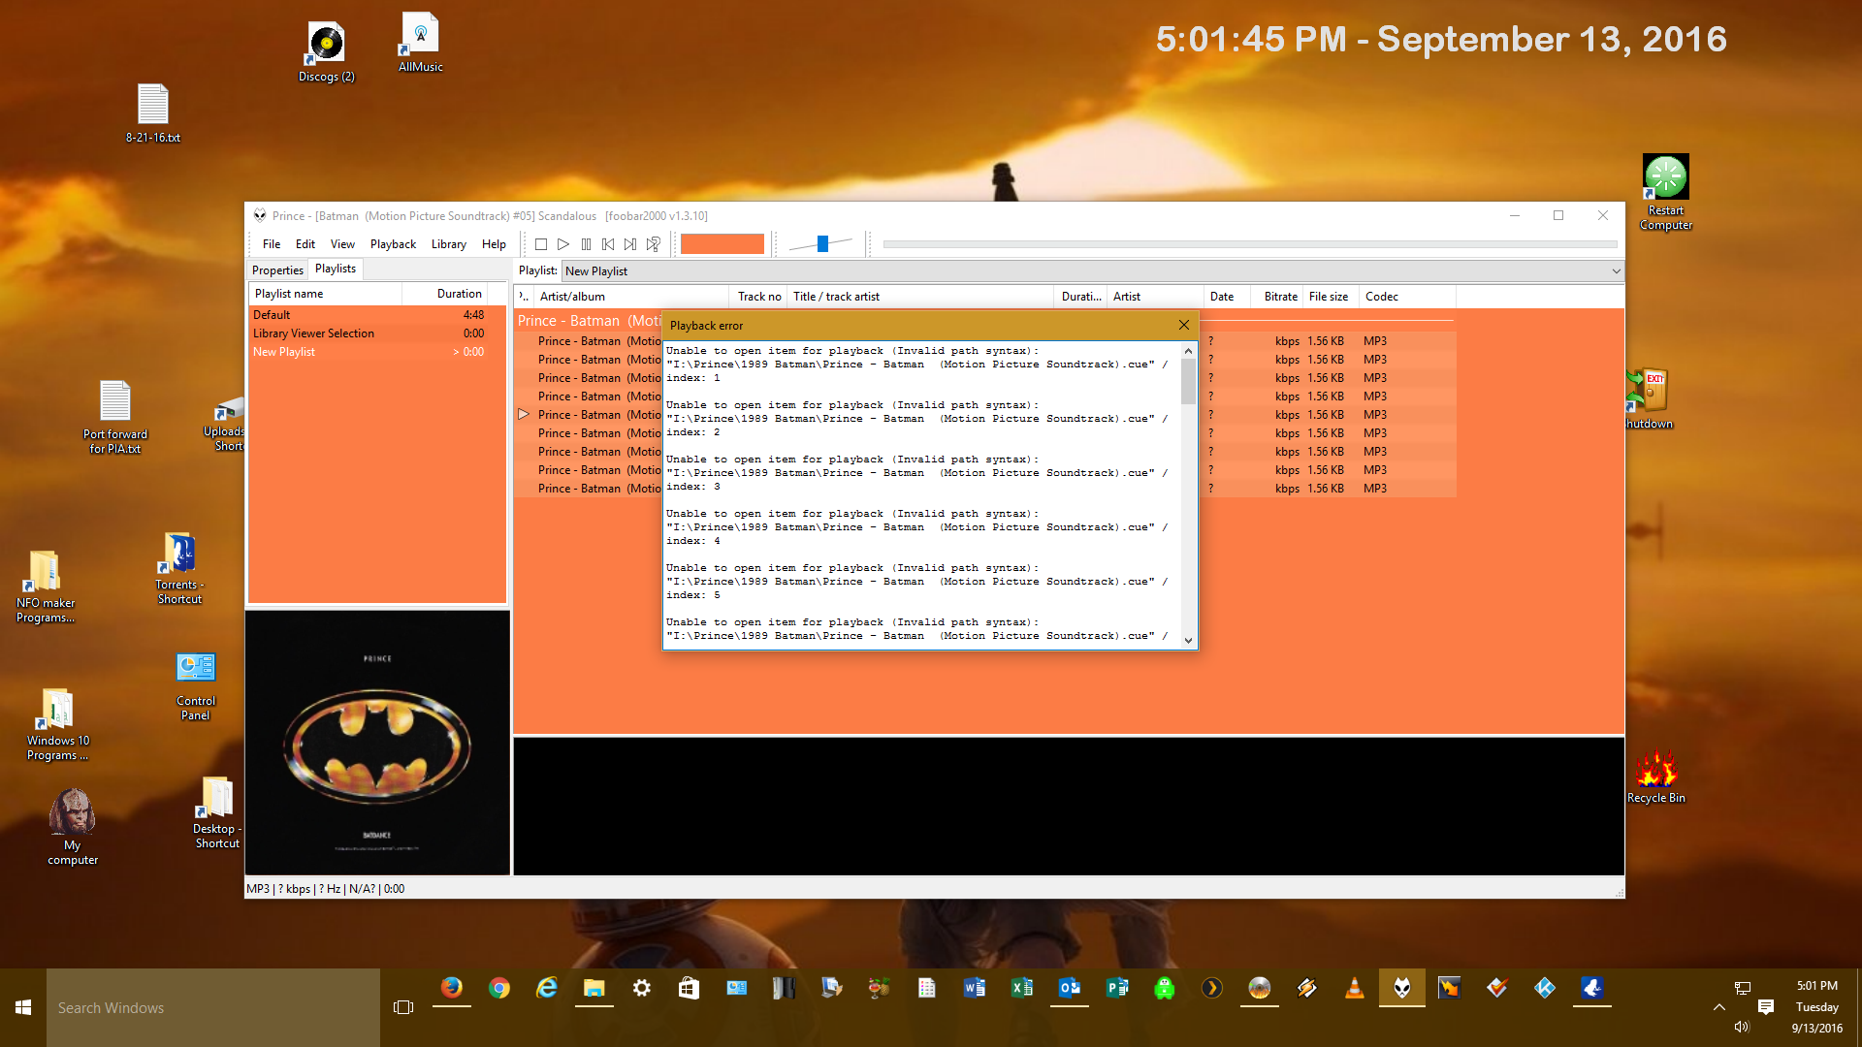Image resolution: width=1862 pixels, height=1047 pixels.
Task: Launch Firefox from taskbar
Action: (x=452, y=988)
